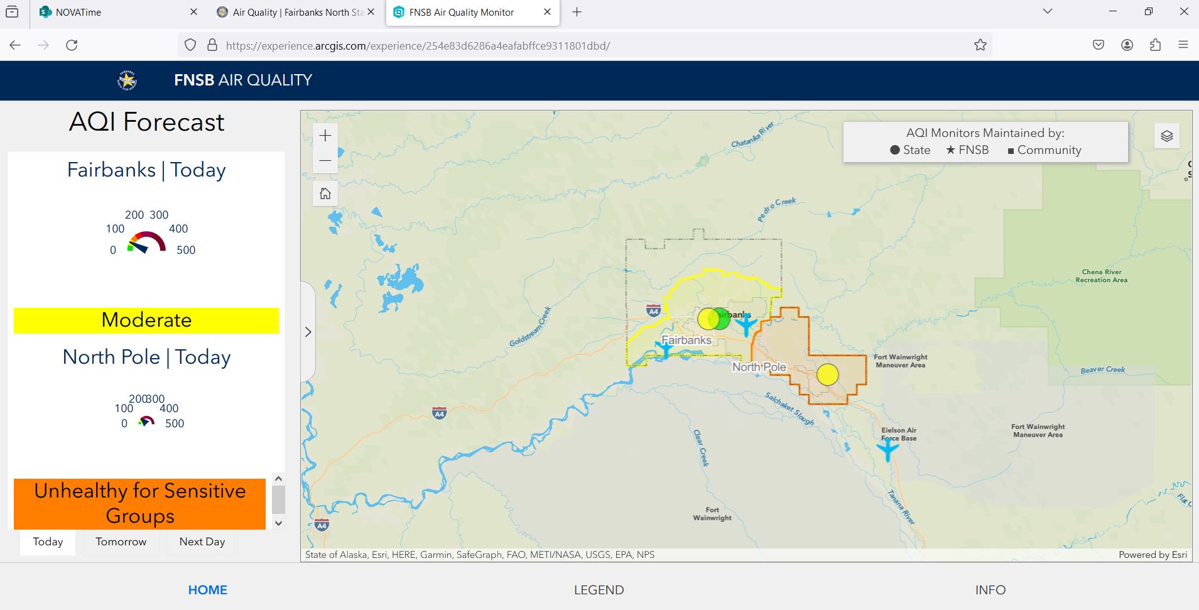
Task: Open the browser extensions panel
Action: [1156, 45]
